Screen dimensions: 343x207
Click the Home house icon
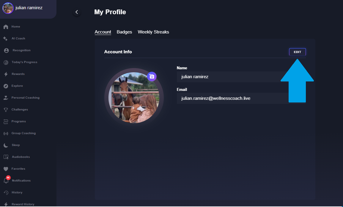tap(6, 27)
